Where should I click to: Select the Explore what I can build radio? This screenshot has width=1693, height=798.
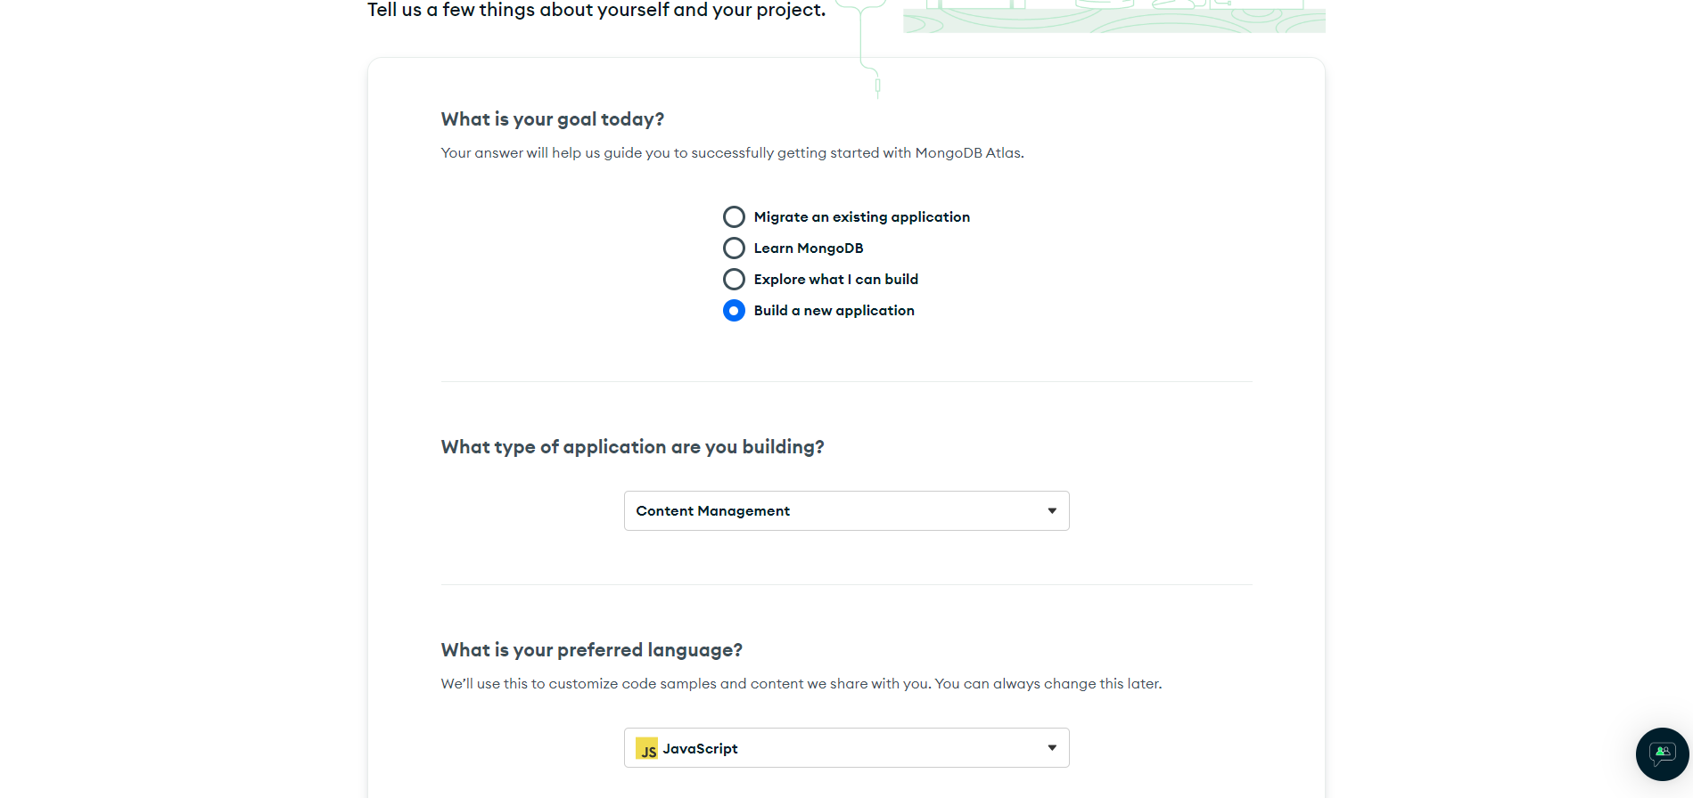point(734,280)
